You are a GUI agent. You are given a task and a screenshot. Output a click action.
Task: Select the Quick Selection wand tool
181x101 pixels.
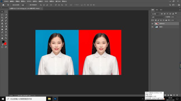coord(6,15)
